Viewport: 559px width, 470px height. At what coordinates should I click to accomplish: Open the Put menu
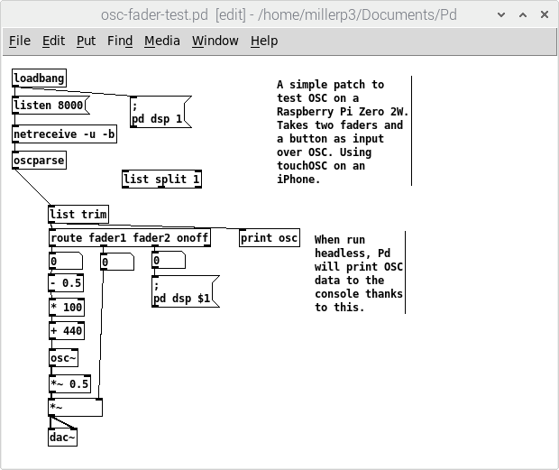(87, 41)
